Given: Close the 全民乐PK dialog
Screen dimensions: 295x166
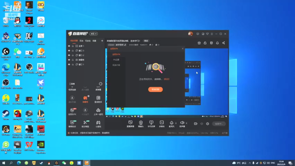Looking at the screenshot, I should tap(183, 49).
